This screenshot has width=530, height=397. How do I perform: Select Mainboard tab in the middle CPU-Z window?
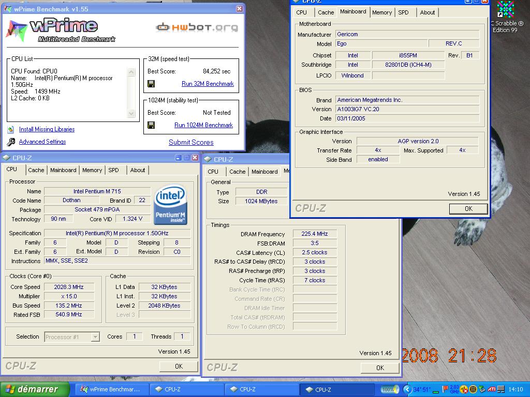[x=264, y=172]
